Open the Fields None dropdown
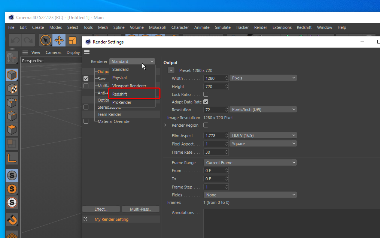 click(x=250, y=195)
